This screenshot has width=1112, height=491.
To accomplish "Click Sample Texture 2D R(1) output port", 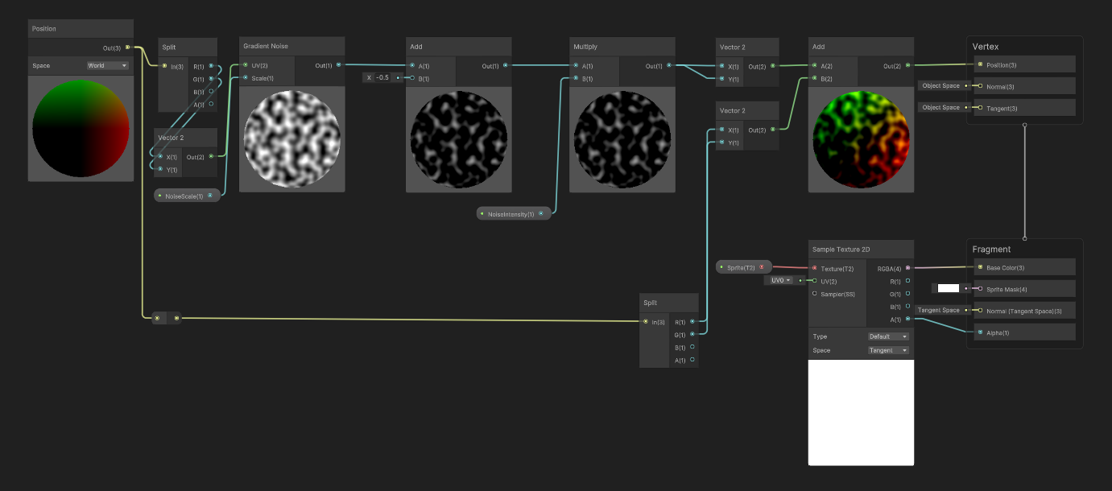I will point(908,281).
